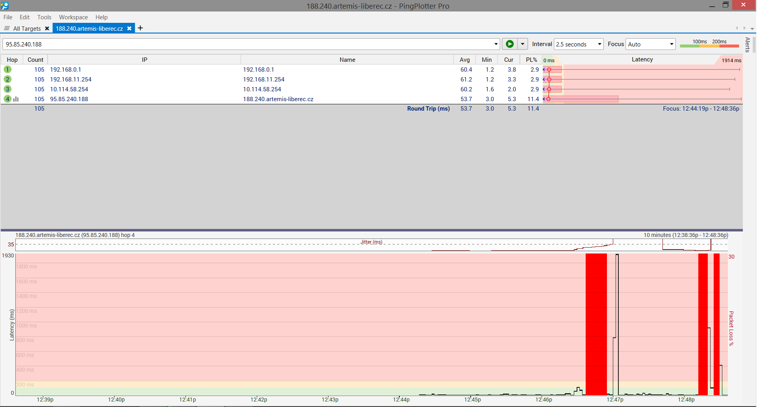The image size is (757, 407).
Task: Click the 100ms 200ms latency color scale
Action: tap(709, 44)
